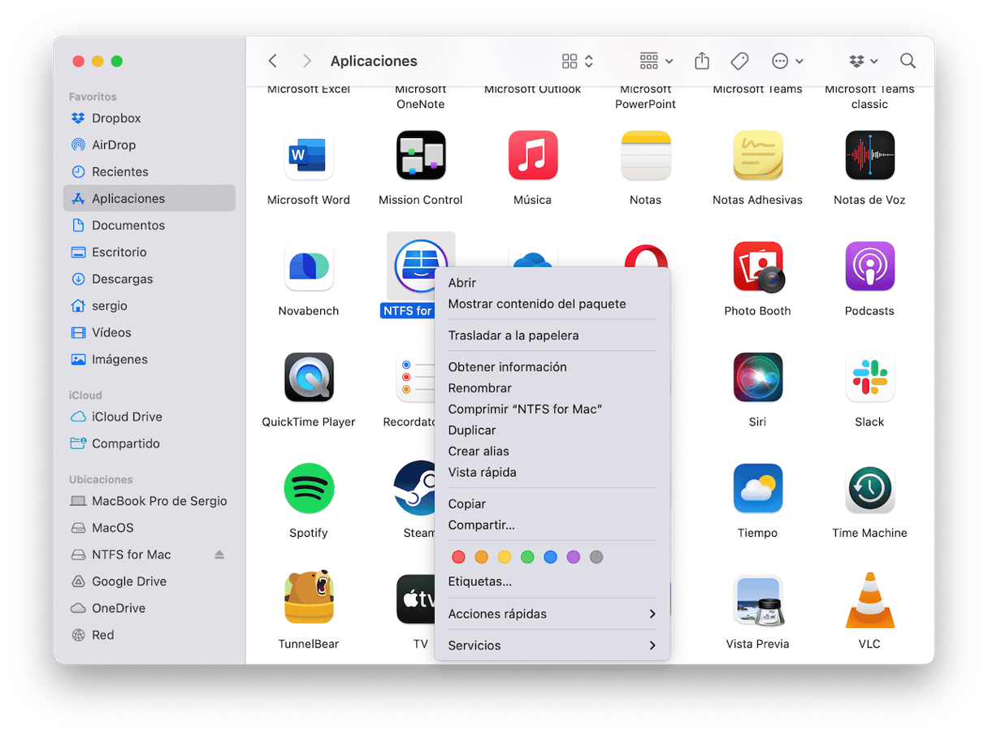Select the Vista Previa app icon
This screenshot has width=988, height=735.
point(757,599)
